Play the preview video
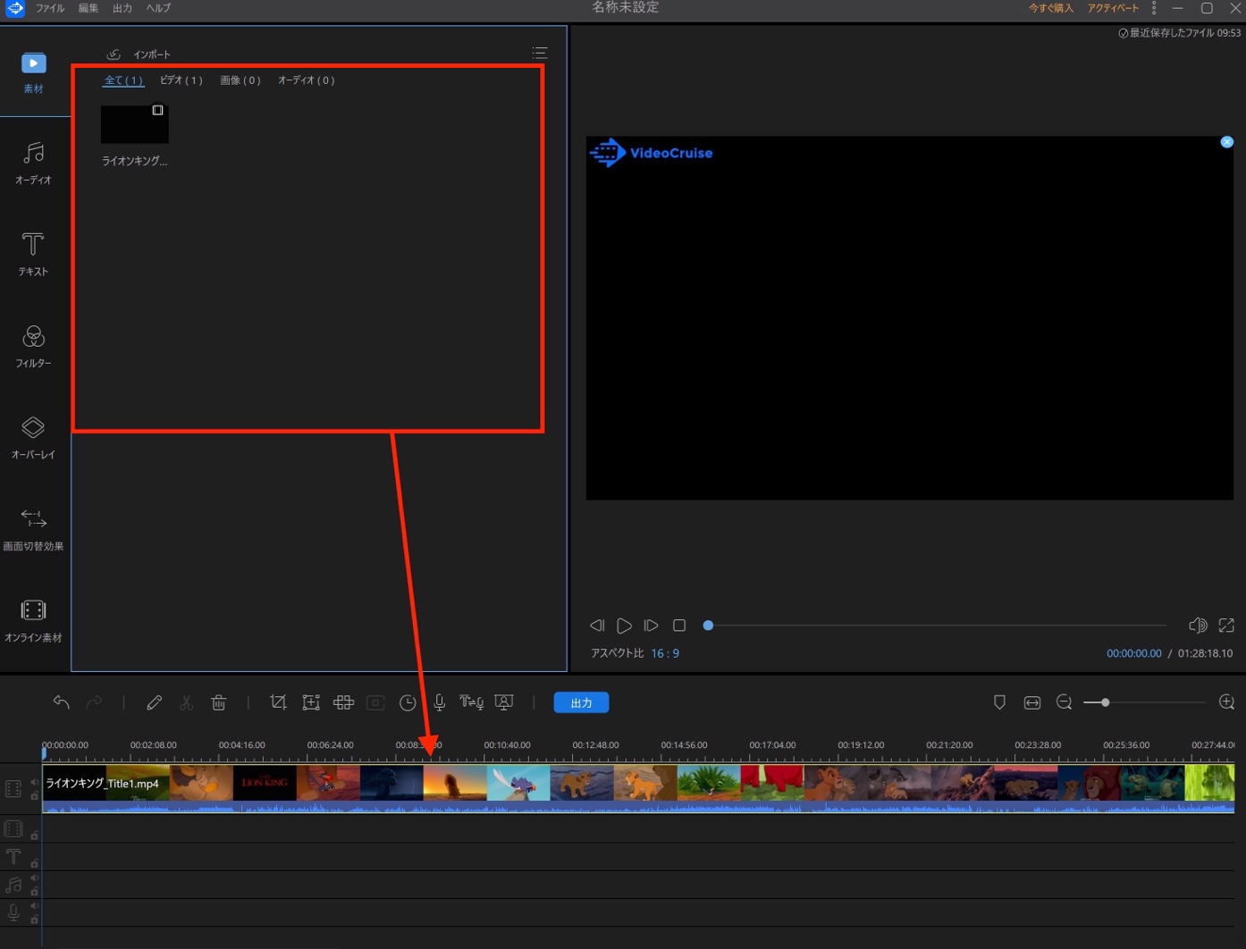This screenshot has height=949, width=1246. [x=624, y=626]
